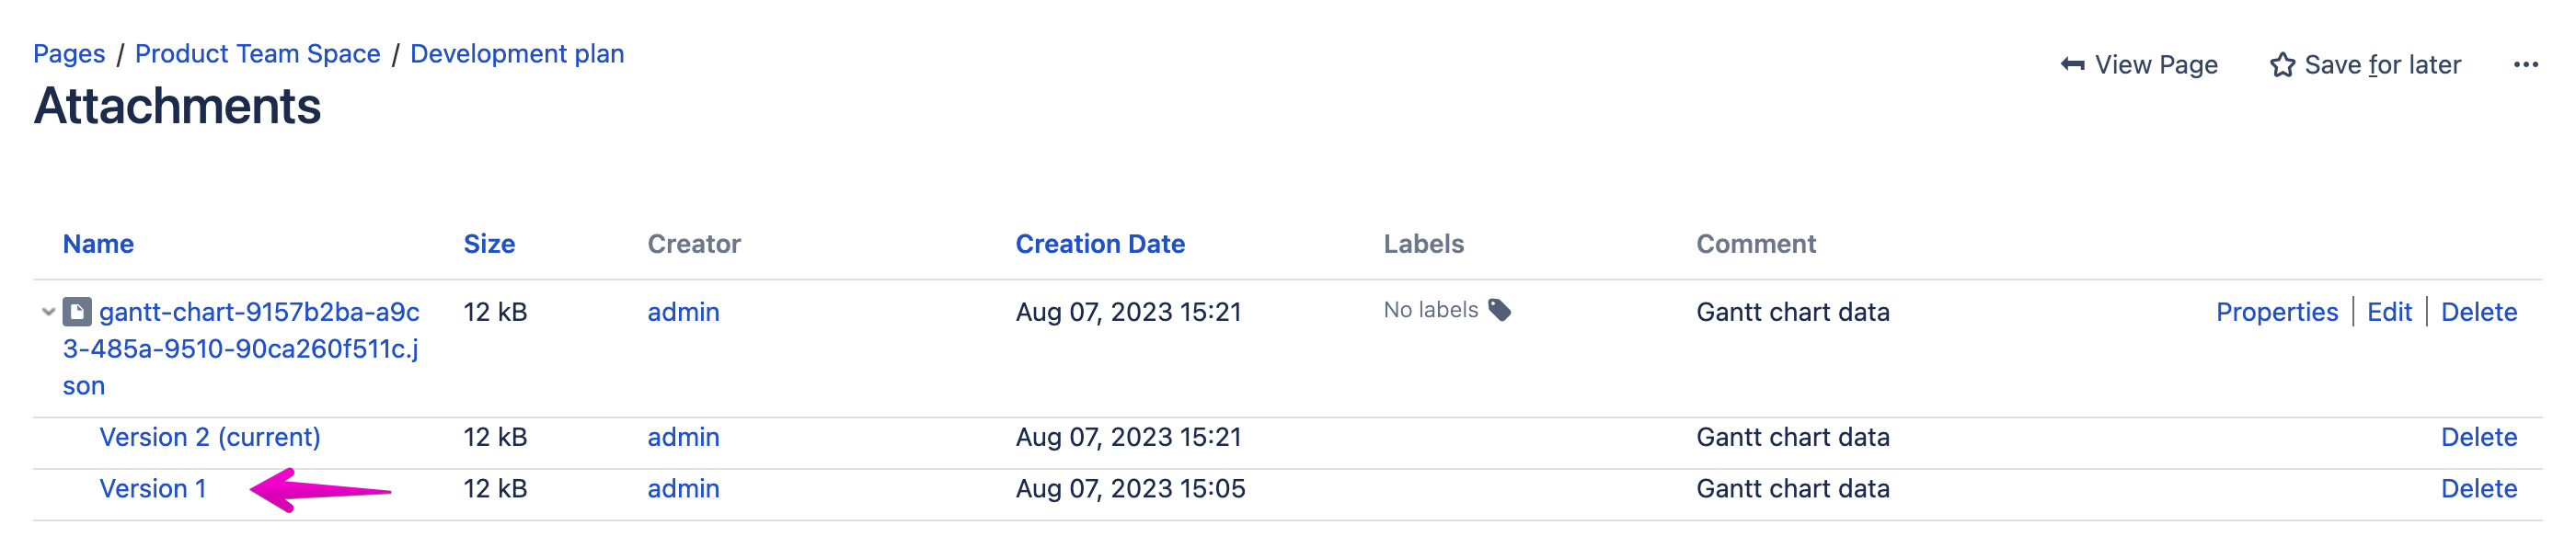
Task: Edit the gantt-chart attachment
Action: [x=2390, y=311]
